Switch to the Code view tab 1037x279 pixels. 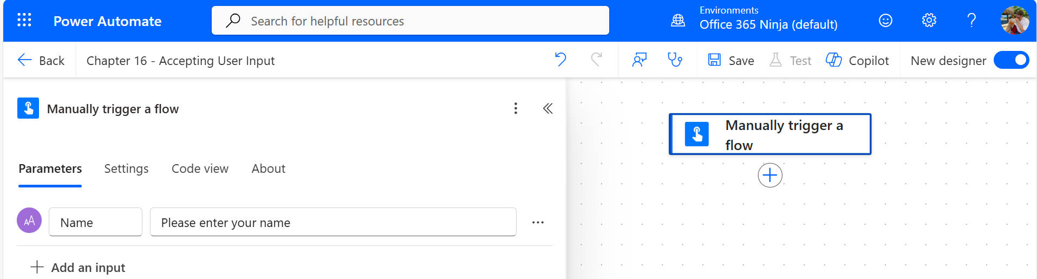(200, 168)
